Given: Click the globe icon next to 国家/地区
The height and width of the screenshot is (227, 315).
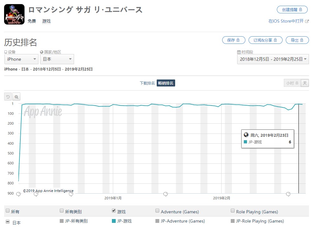Looking at the screenshot, I should click(x=42, y=52).
